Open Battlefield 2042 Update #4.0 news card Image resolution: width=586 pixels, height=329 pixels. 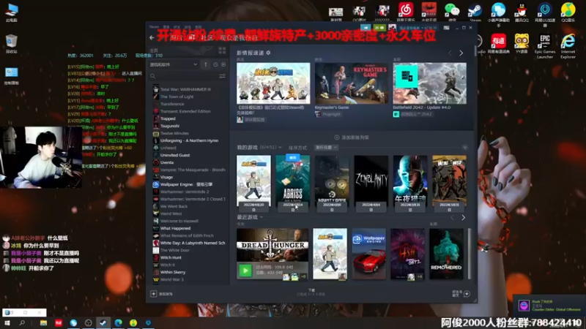[429, 83]
